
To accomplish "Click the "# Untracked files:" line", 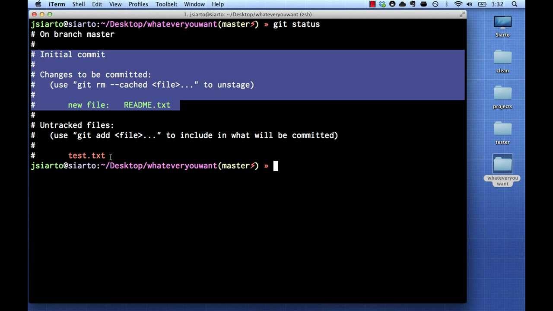I will point(72,125).
